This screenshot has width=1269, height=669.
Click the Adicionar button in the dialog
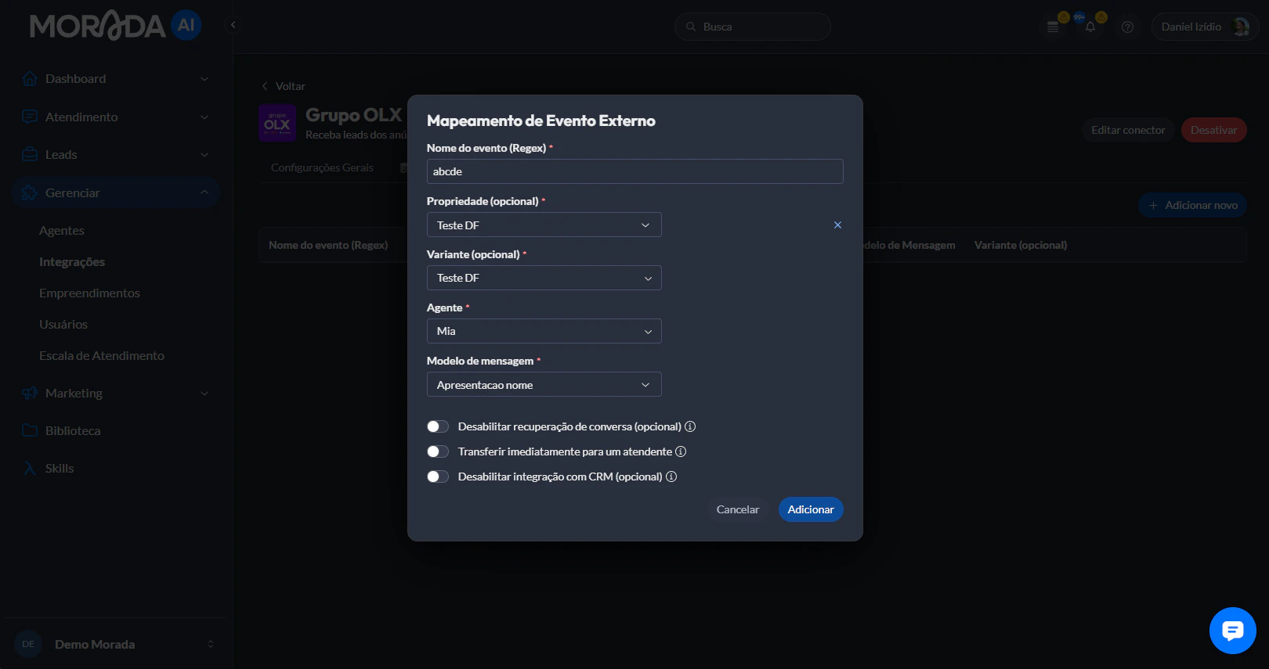click(x=811, y=509)
